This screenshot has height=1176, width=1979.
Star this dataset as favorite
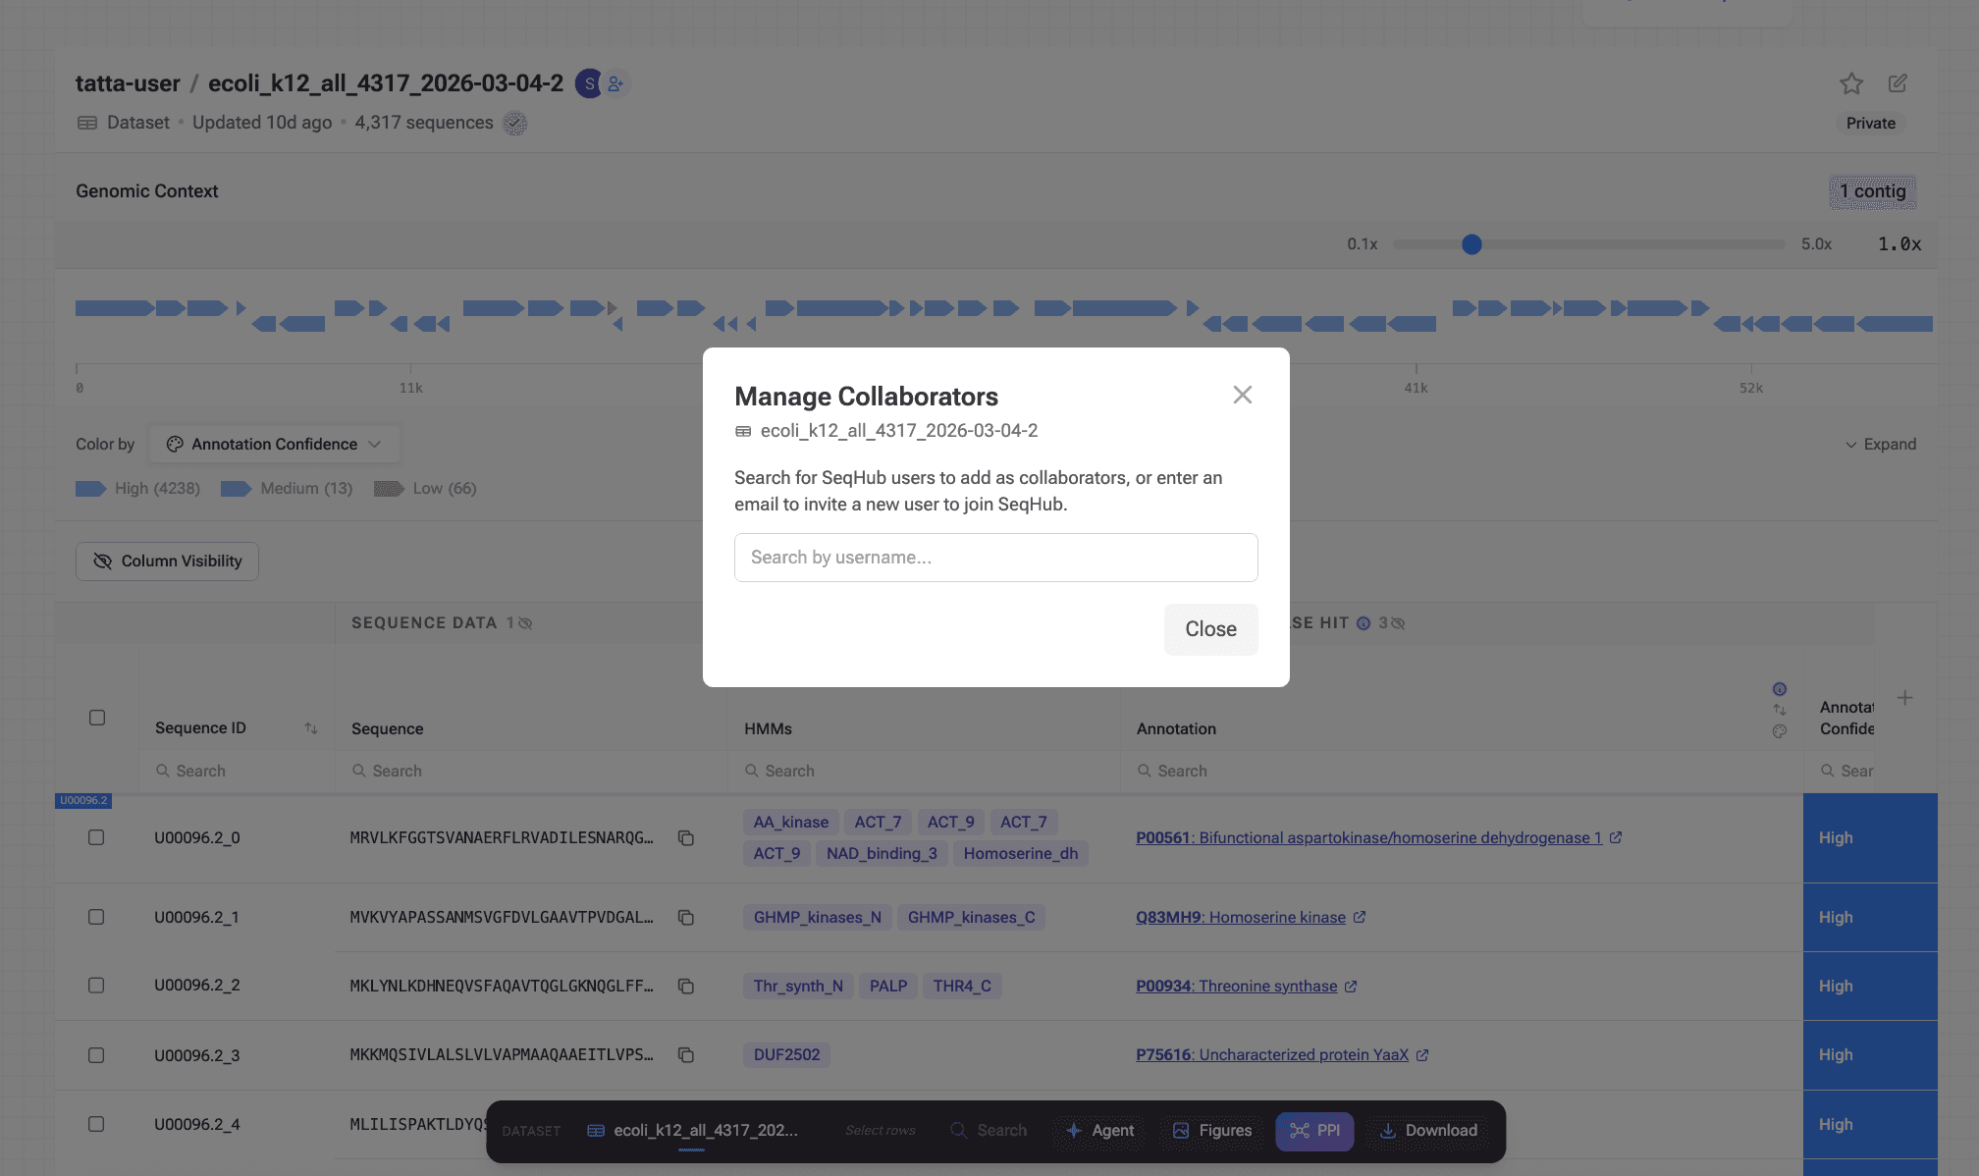(1850, 83)
